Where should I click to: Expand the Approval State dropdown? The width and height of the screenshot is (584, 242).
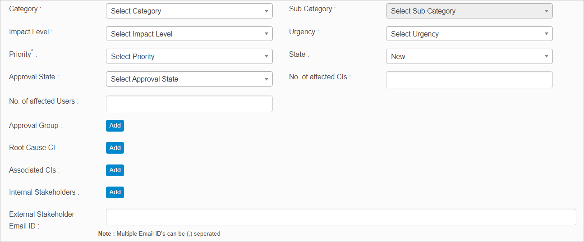pyautogui.click(x=189, y=79)
